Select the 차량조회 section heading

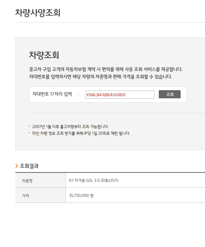coord(44,55)
